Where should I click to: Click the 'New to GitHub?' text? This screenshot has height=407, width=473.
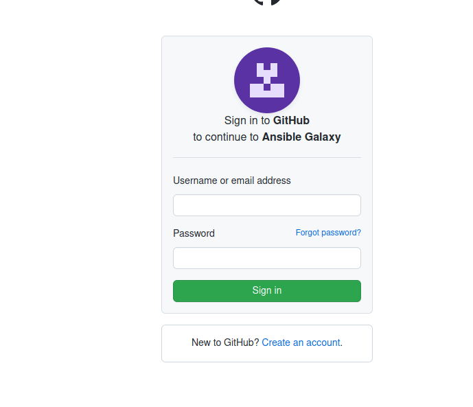click(225, 342)
